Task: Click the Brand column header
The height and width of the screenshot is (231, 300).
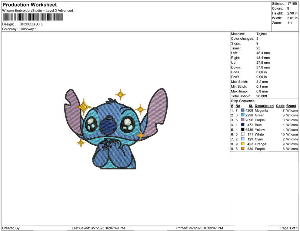Action: coord(291,106)
